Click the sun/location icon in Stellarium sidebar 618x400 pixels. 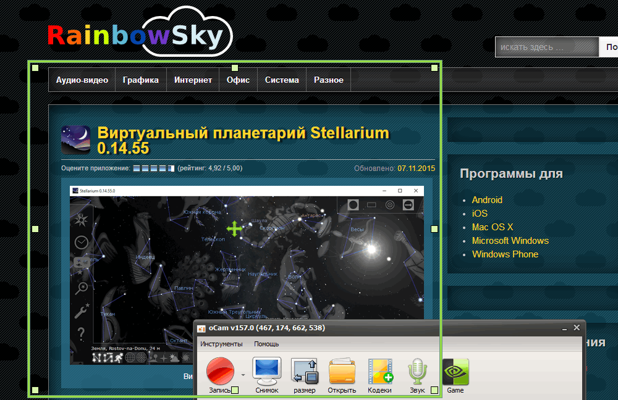pos(81,220)
